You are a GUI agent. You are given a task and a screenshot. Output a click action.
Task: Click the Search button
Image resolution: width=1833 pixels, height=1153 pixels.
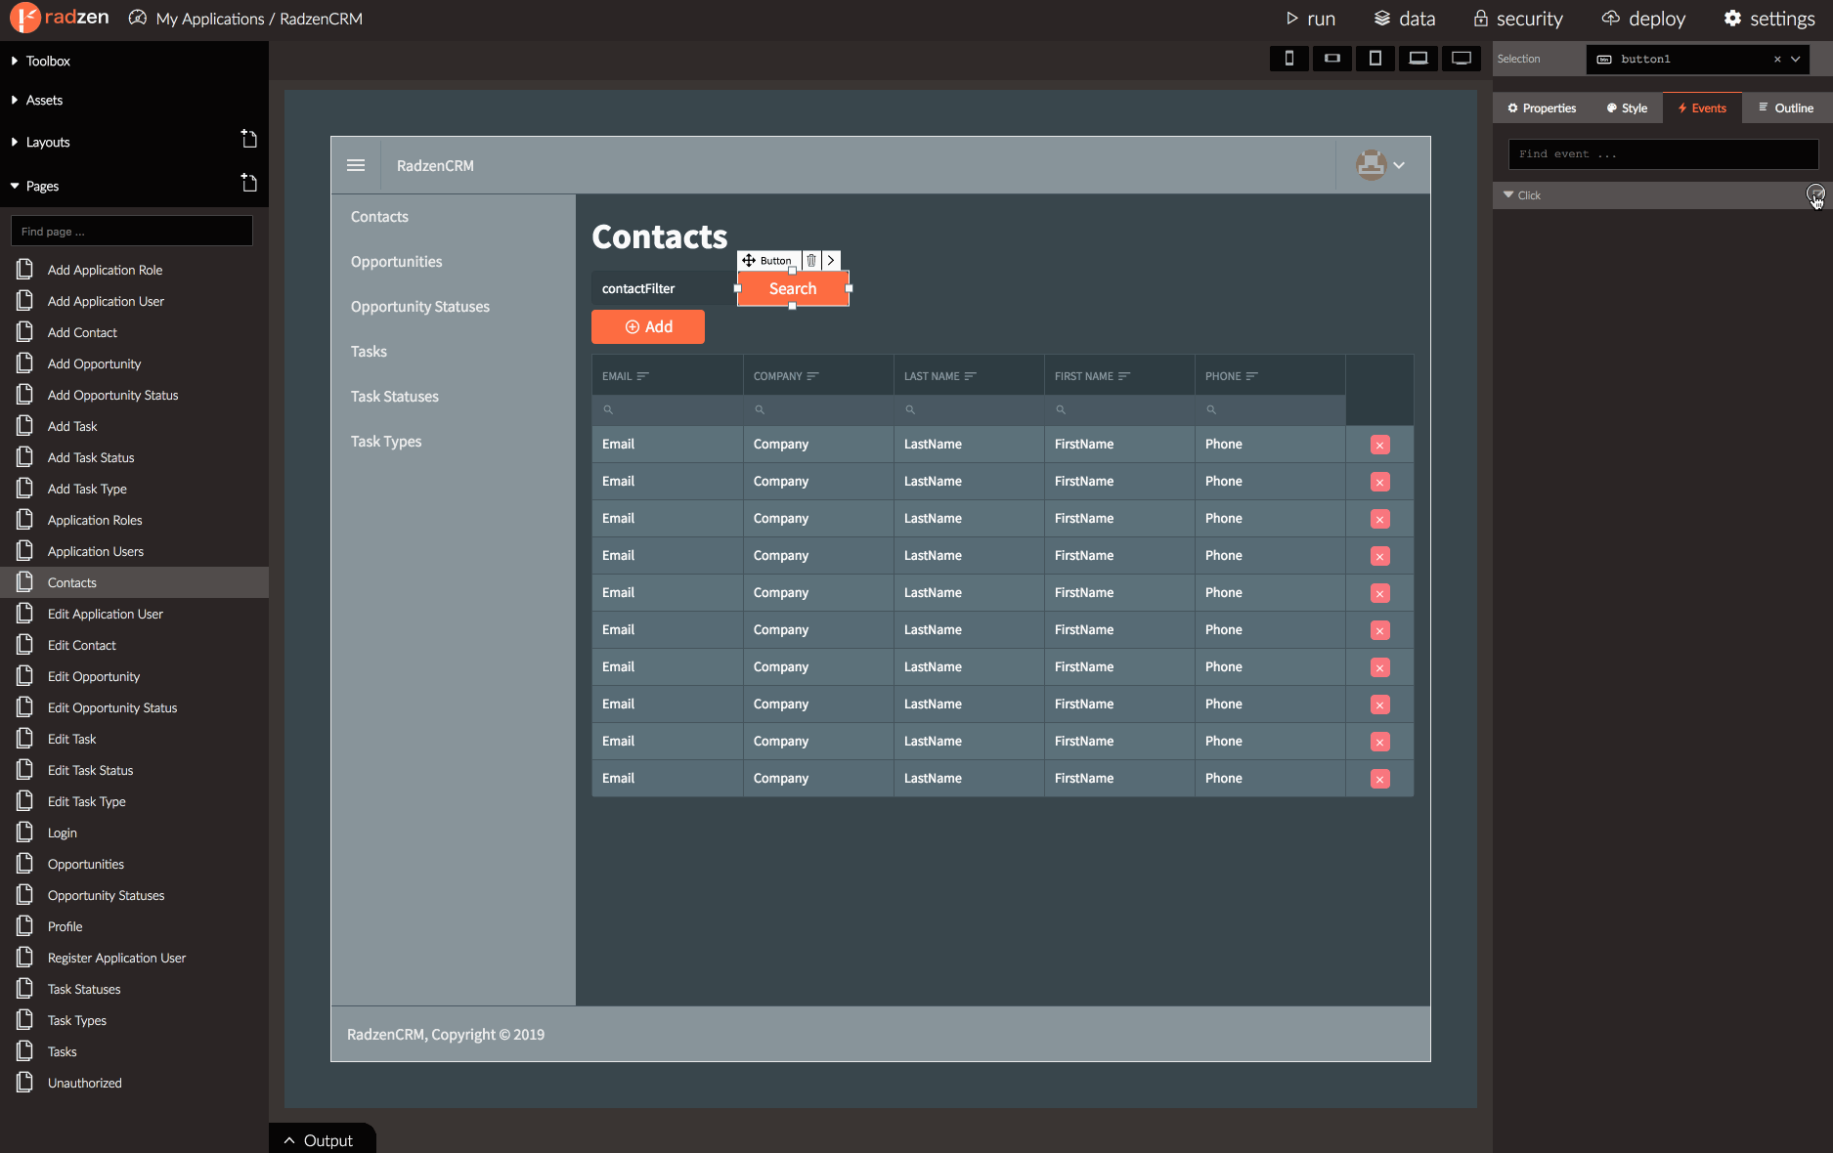point(793,288)
